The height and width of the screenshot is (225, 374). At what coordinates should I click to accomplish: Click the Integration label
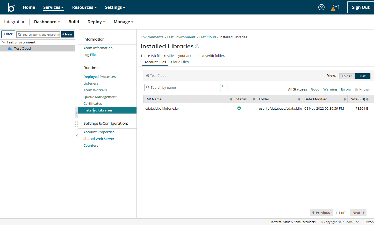pyautogui.click(x=15, y=22)
